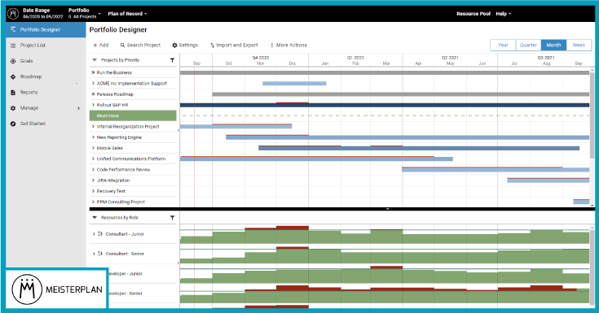The height and width of the screenshot is (313, 599).
Task: Open the Plan of Record dropdown
Action: click(x=127, y=14)
